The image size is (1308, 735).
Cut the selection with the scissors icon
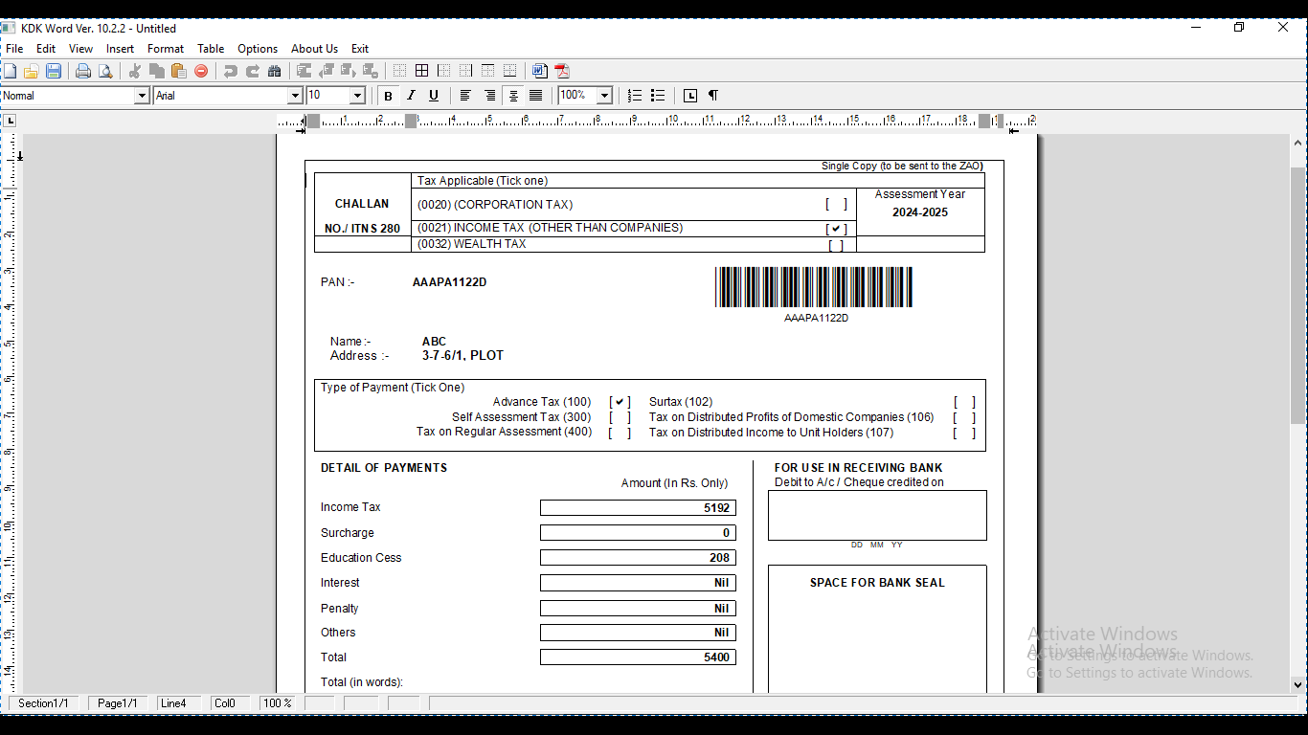click(135, 71)
